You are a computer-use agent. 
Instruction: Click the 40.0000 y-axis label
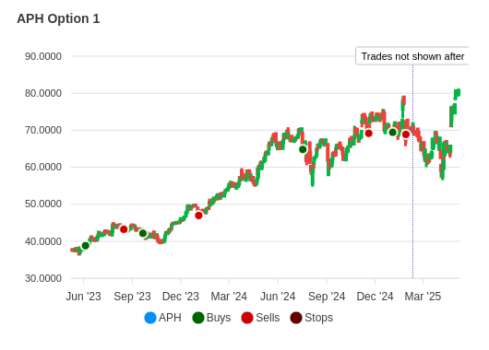coord(43,241)
